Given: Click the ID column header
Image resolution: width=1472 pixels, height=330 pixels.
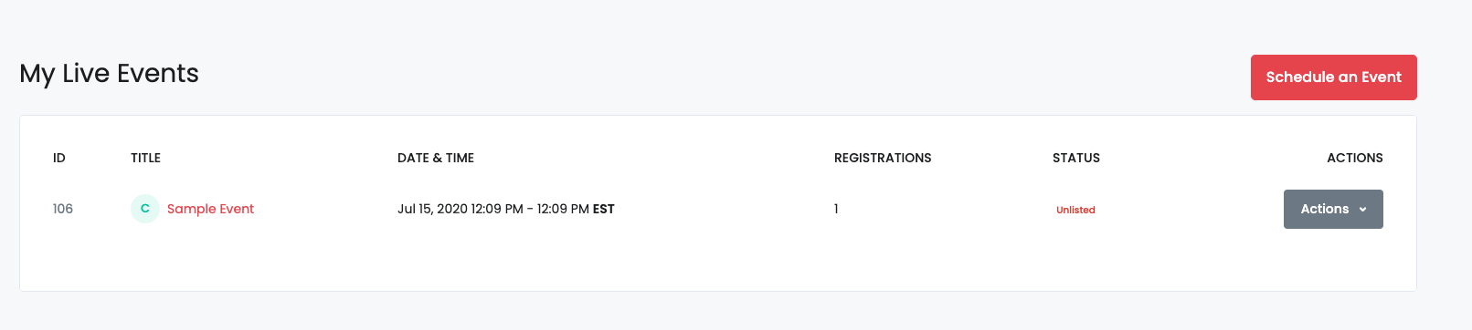Looking at the screenshot, I should [59, 158].
